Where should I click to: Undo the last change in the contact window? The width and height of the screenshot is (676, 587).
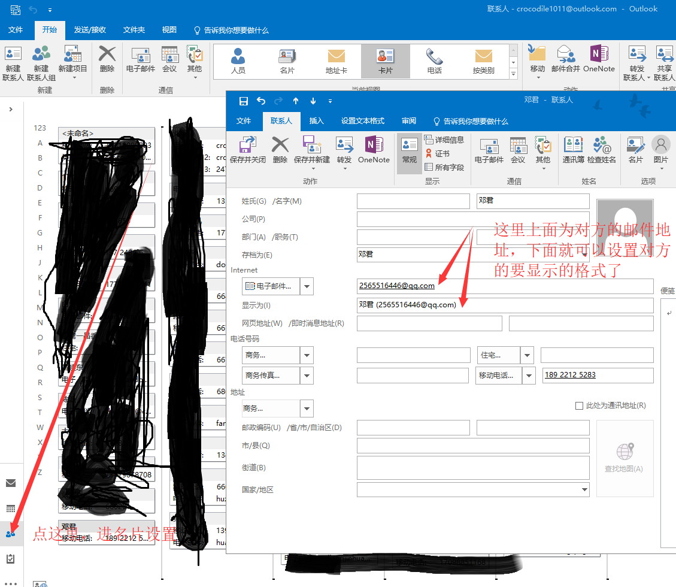261,101
